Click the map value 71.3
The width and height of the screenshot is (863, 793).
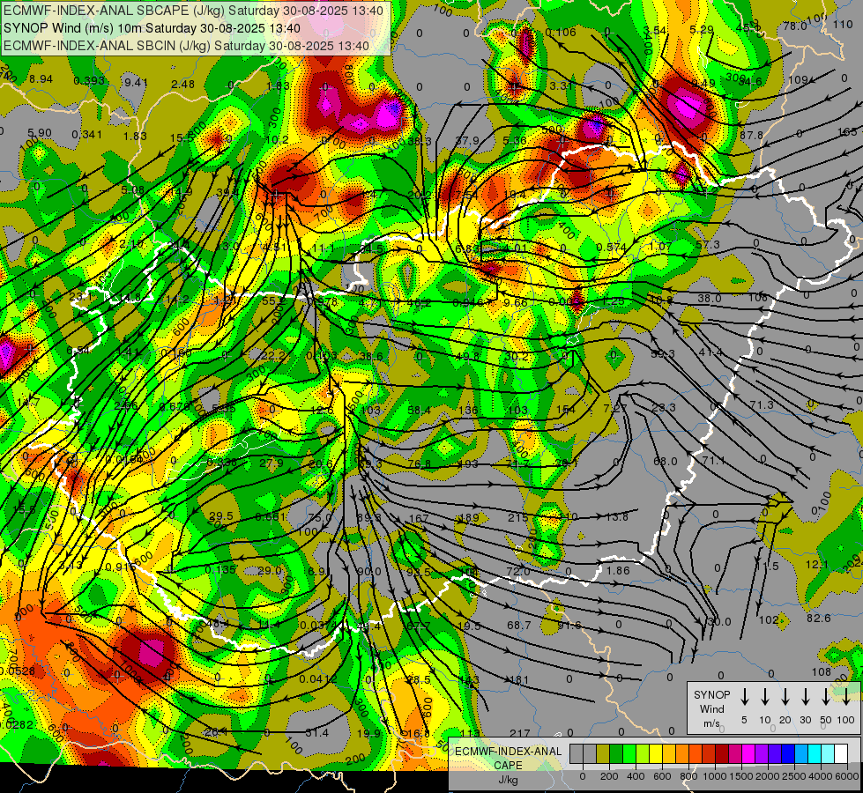pos(762,405)
